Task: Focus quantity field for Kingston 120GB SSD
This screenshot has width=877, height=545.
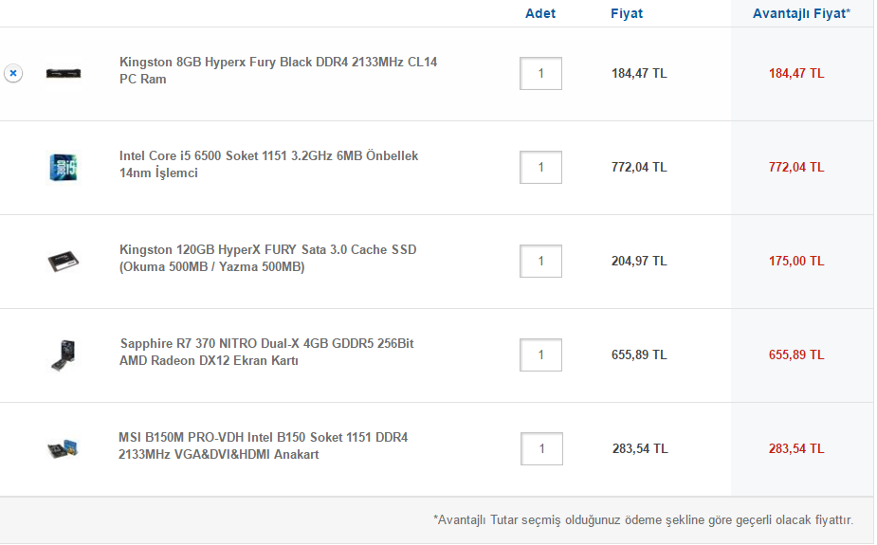Action: click(x=540, y=261)
